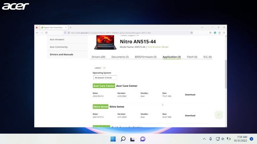The width and height of the screenshot is (257, 144).
Task: Select the Application (3) tab
Action: click(x=171, y=57)
